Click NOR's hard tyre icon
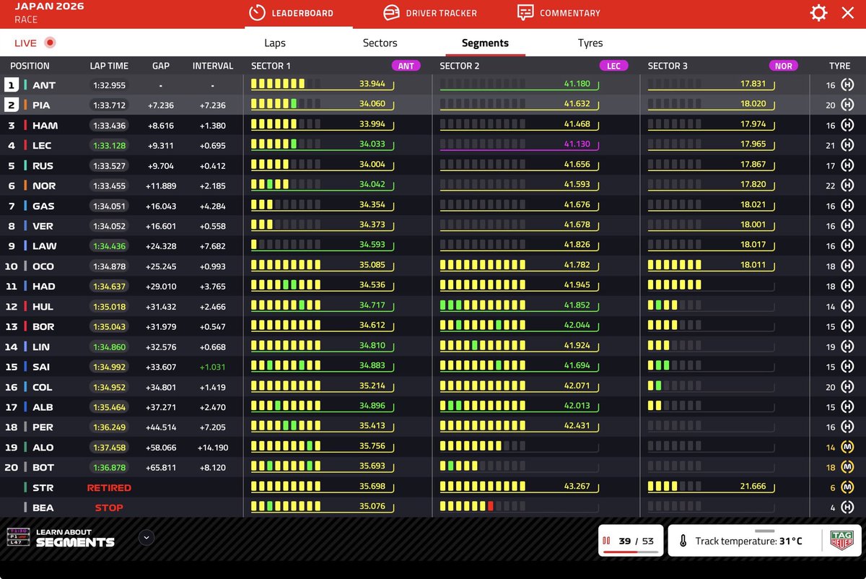The width and height of the screenshot is (866, 579). click(849, 186)
